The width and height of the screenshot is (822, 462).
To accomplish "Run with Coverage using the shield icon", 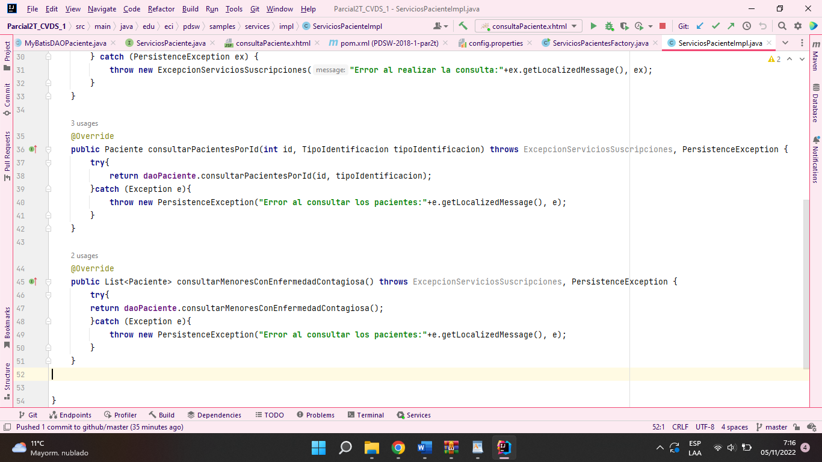I will click(x=624, y=26).
